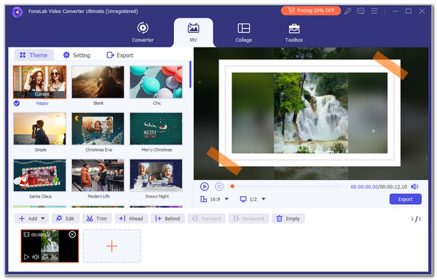Viewport: 437px width, 280px height.
Task: Click the Trim scissors button
Action: pos(97,218)
